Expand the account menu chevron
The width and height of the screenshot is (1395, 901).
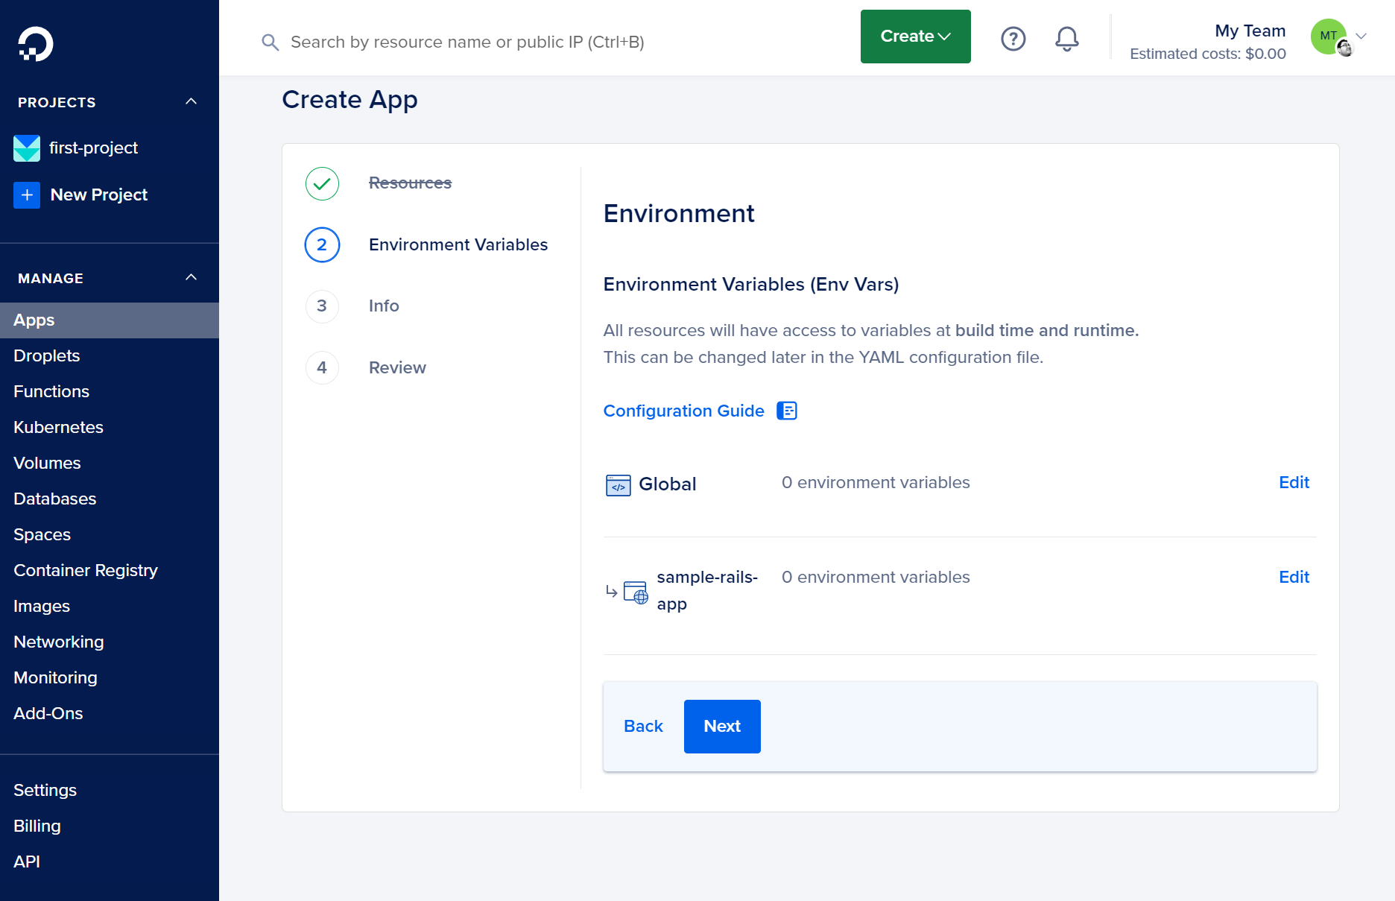pyautogui.click(x=1361, y=37)
